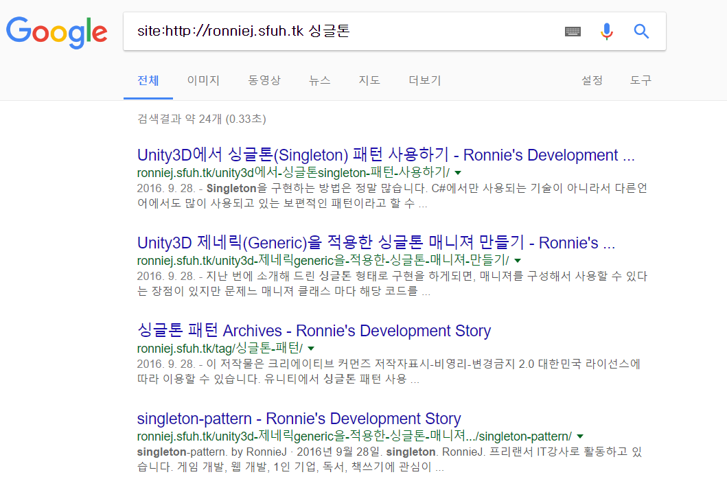This screenshot has height=490, width=727.
Task: Open the 설정 menu
Action: click(x=592, y=80)
